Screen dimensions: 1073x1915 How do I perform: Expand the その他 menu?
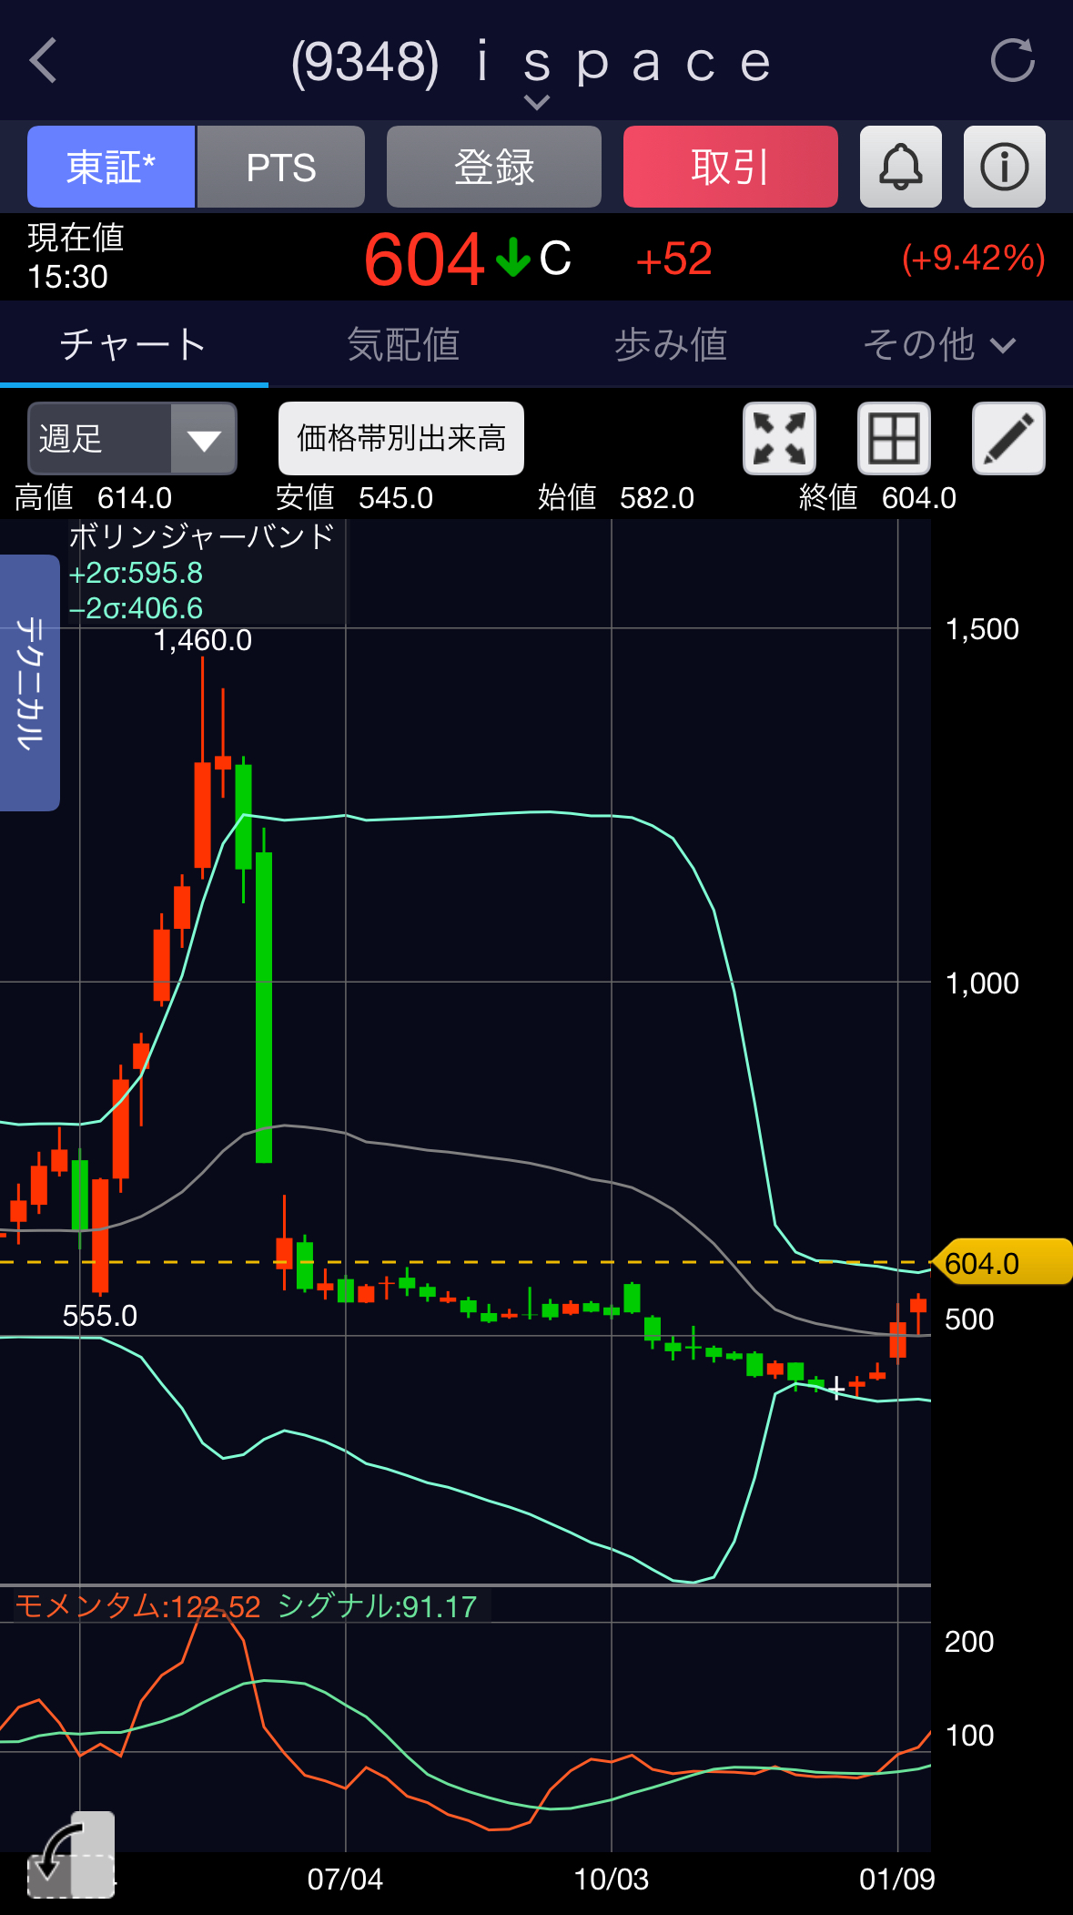[x=938, y=345]
